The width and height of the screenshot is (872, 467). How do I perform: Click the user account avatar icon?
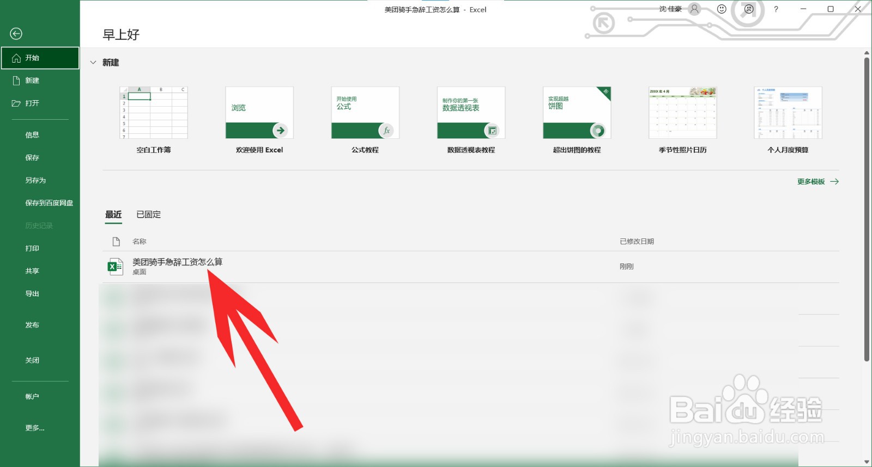pos(694,9)
